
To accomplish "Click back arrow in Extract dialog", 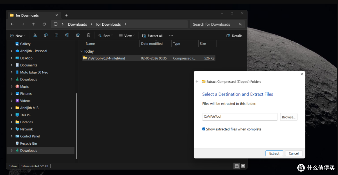I will (x=197, y=81).
